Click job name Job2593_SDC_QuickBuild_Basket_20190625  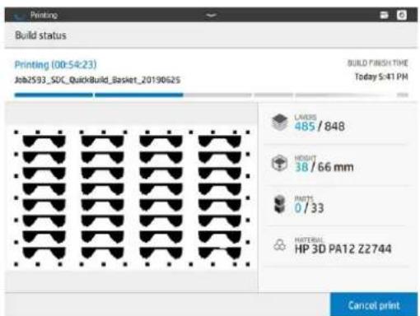[97, 80]
